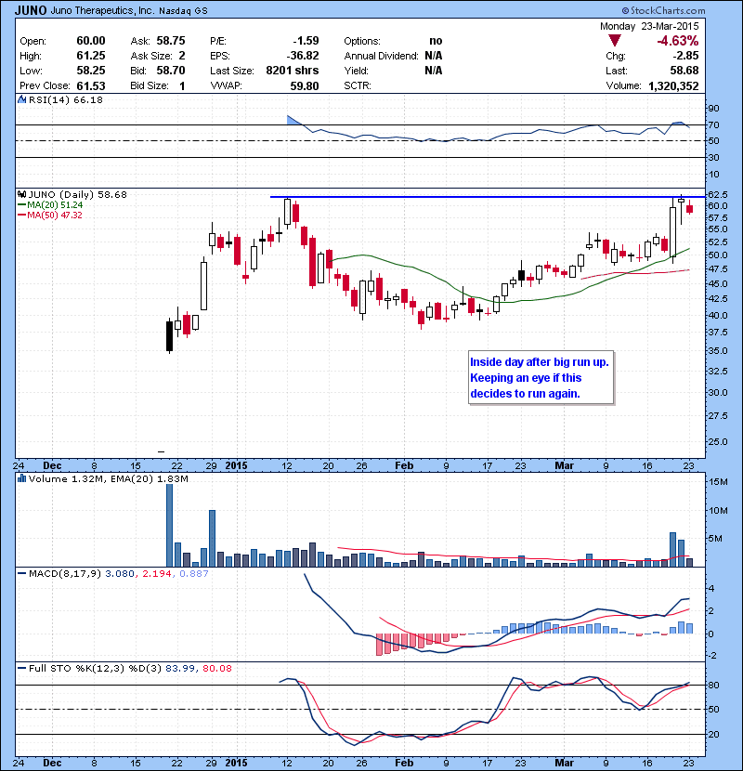Screen dimensions: 743x771
Task: Click the 62.5 price axis label
Action: 718,194
